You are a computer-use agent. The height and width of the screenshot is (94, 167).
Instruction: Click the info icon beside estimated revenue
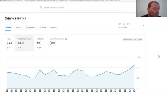click(x=66, y=39)
